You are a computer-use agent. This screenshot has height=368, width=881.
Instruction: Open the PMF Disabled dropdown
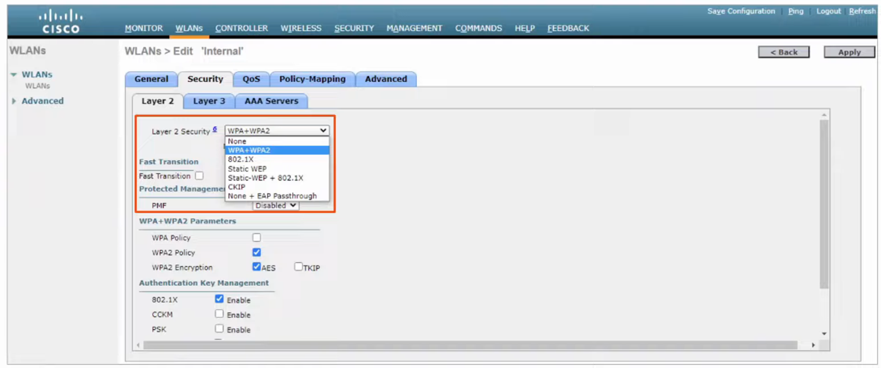coord(276,206)
